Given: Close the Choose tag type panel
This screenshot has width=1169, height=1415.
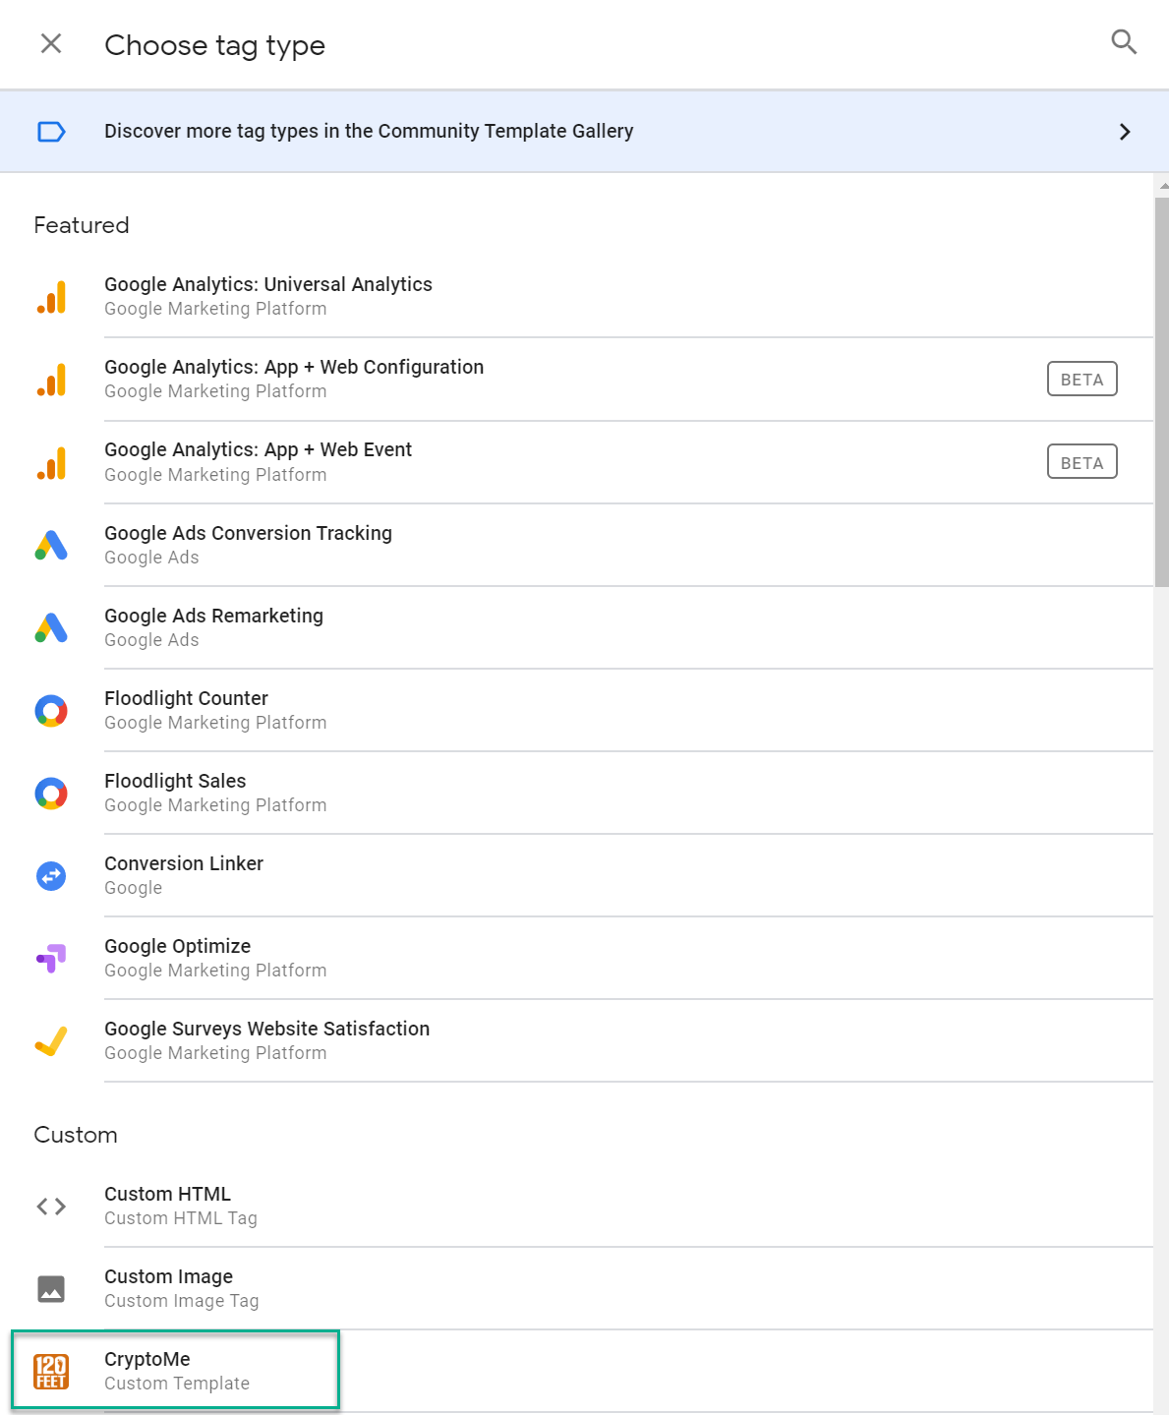Looking at the screenshot, I should [51, 43].
